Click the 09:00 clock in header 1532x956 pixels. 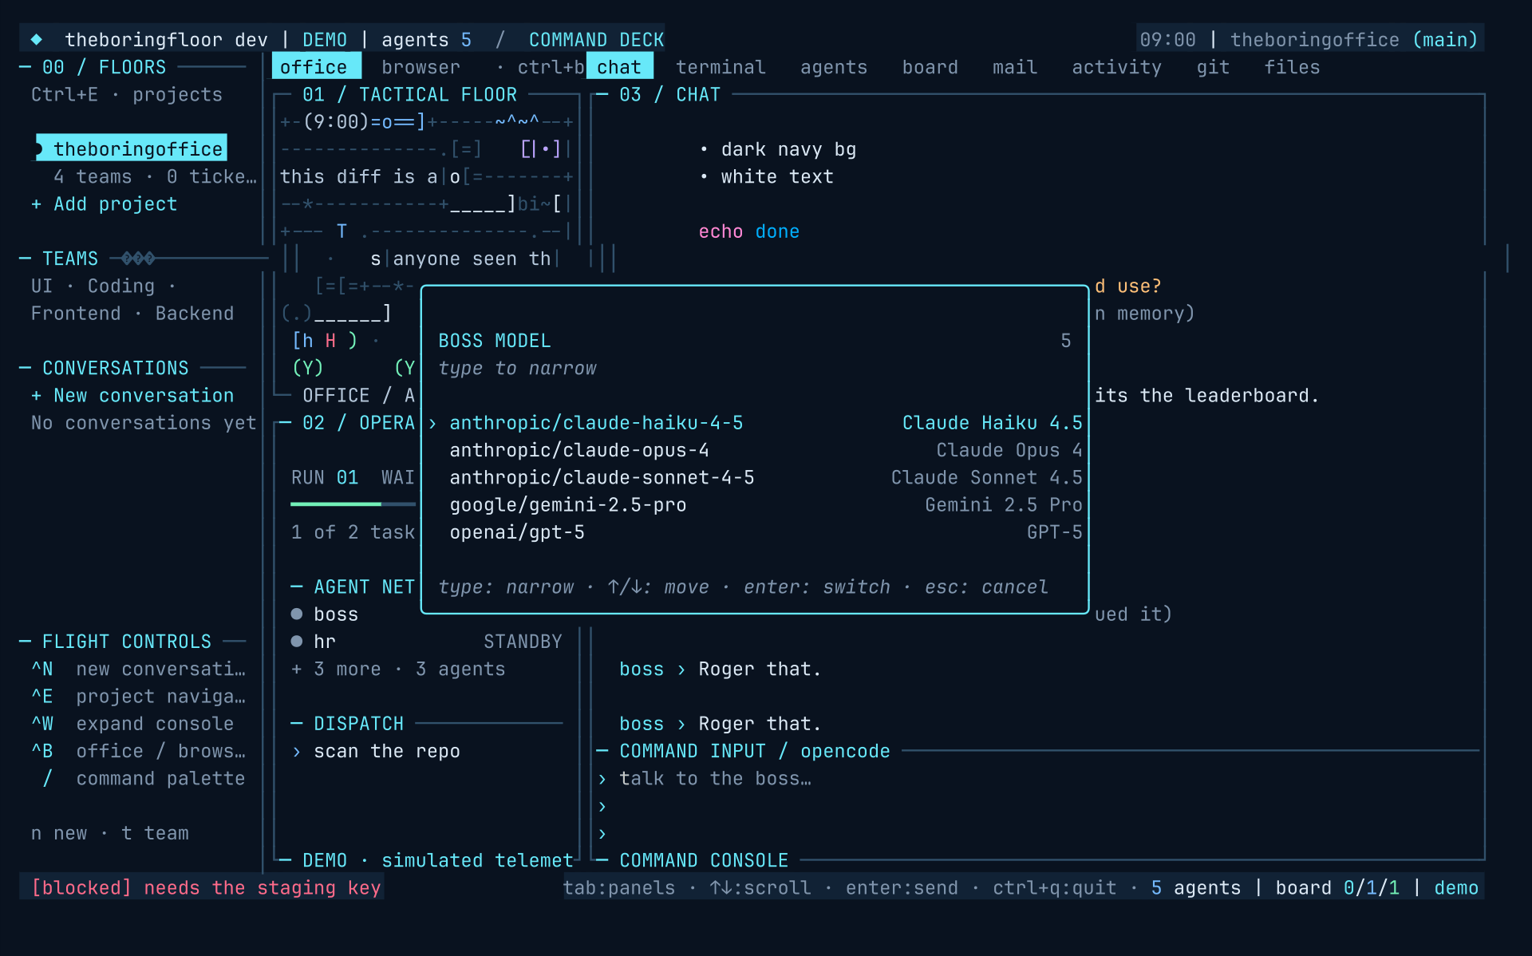[1167, 39]
